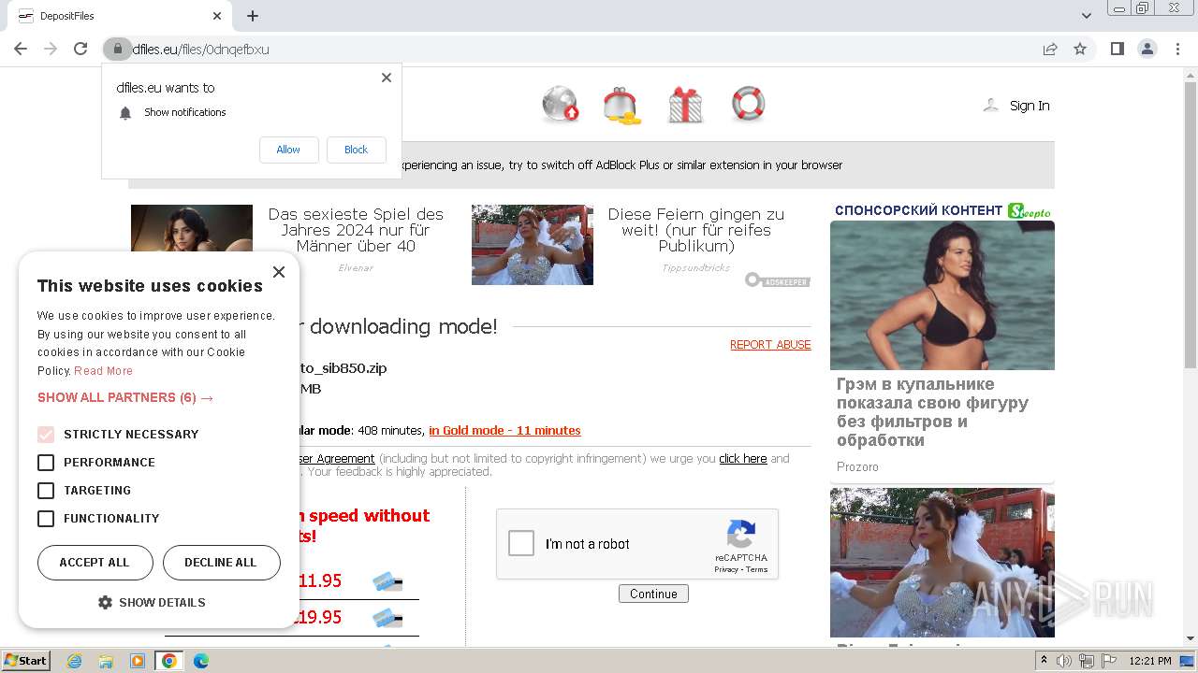Click the Das sexieste Spiel ad headline
The height and width of the screenshot is (673, 1198).
356,230
